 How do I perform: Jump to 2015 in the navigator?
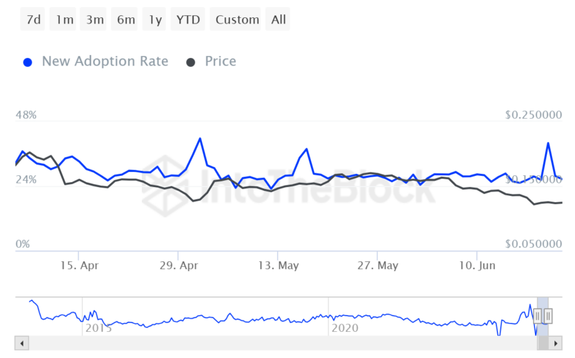coord(98,328)
